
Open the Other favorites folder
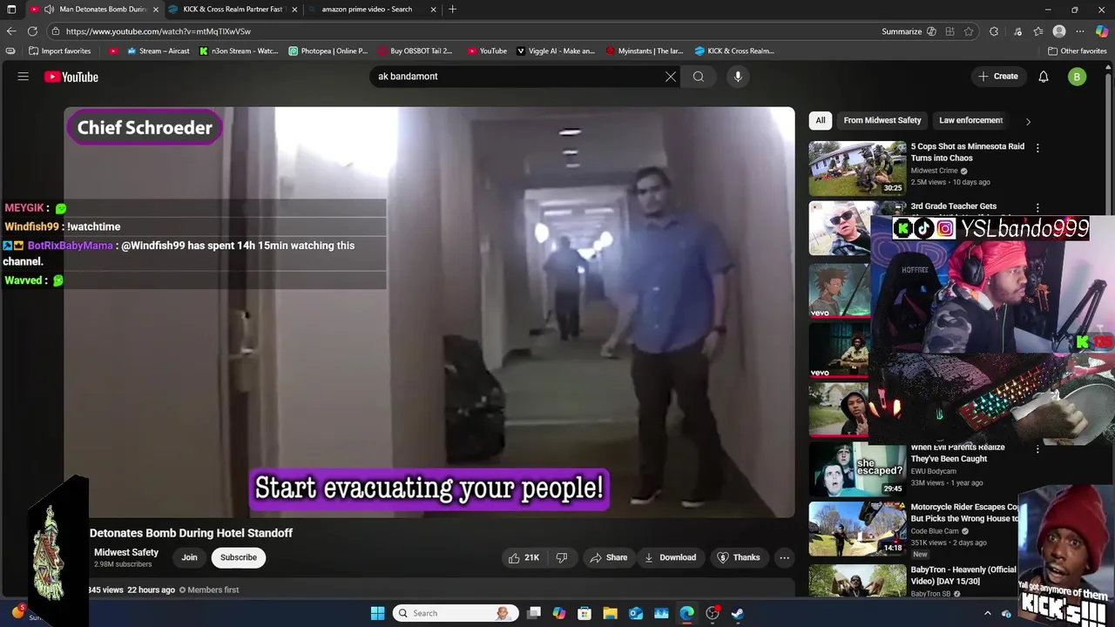coord(1078,51)
